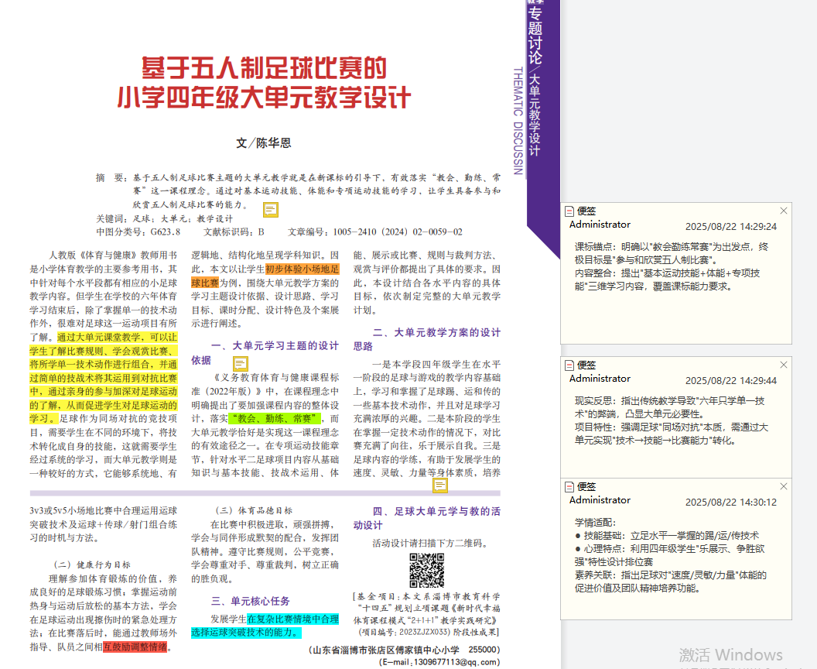Click the Administrator name on the 14:29:44 note

coord(600,379)
